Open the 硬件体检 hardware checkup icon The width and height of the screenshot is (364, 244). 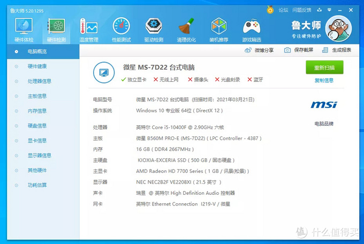tap(24, 30)
